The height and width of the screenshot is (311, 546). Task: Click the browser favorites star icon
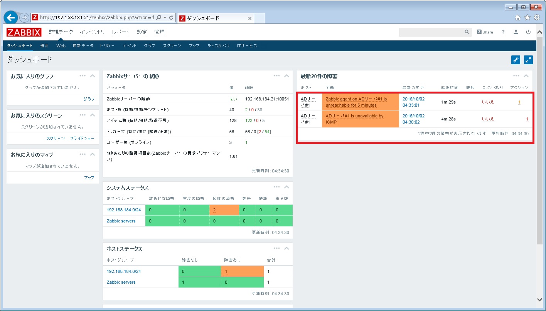pyautogui.click(x=527, y=18)
